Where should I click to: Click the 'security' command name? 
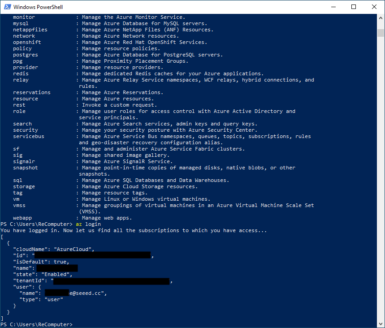pyautogui.click(x=26, y=130)
